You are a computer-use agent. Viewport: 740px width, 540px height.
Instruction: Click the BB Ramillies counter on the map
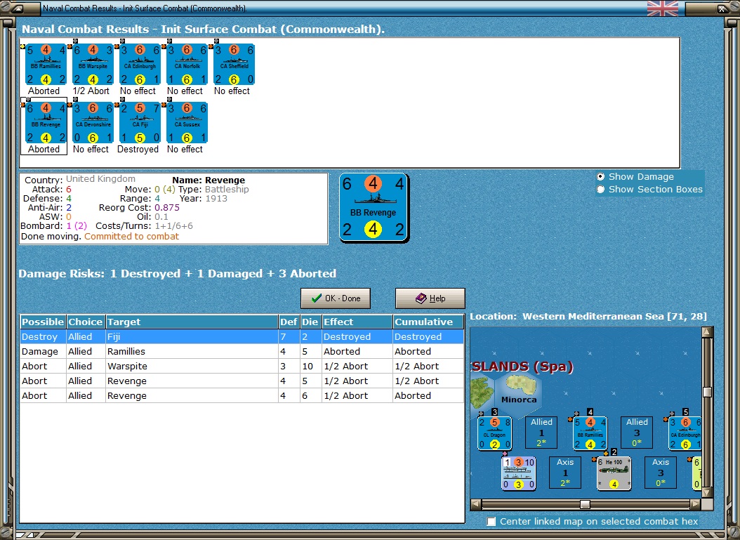coord(590,433)
